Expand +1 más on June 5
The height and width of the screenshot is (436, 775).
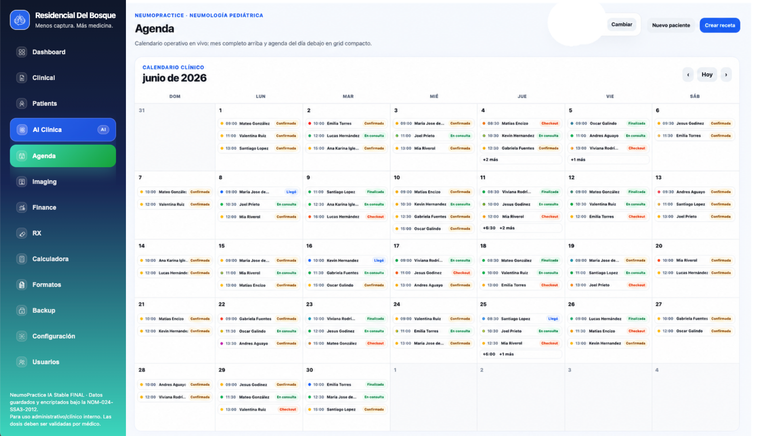tap(609, 160)
